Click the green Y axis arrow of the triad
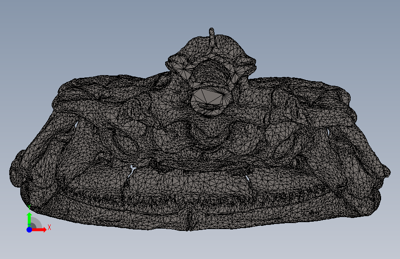 pyautogui.click(x=29, y=219)
